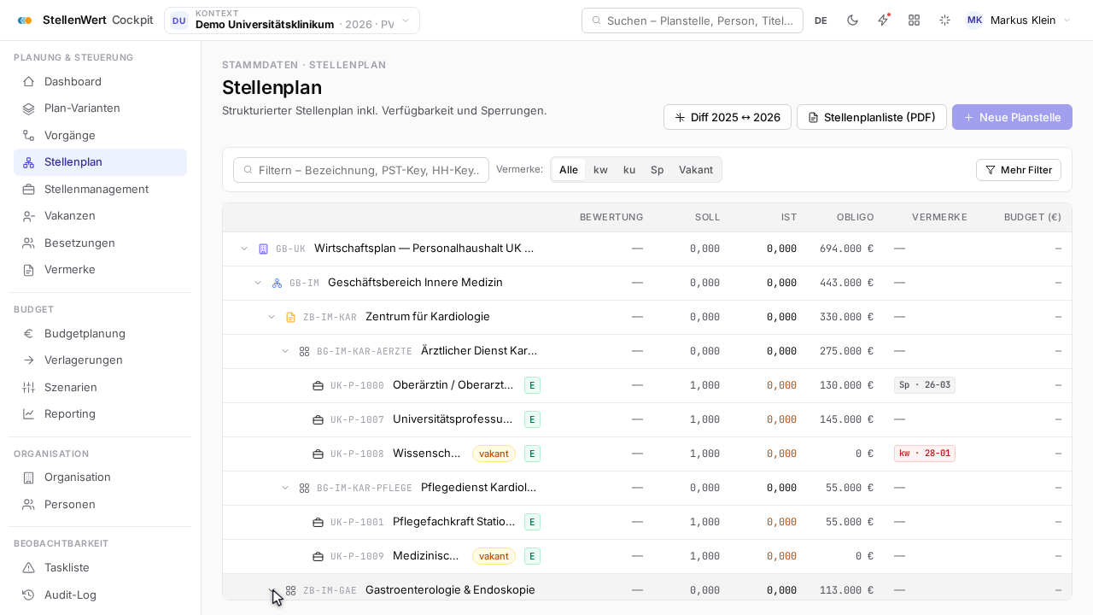Click Neue Planstelle button

point(1012,117)
